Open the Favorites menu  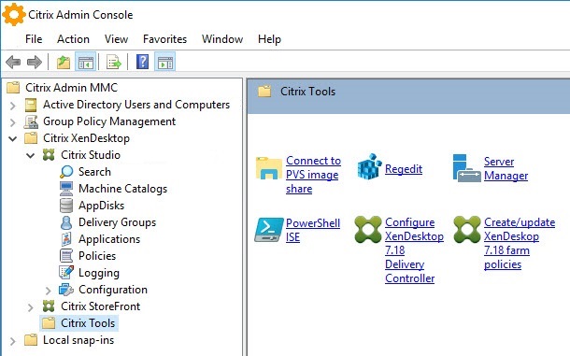(x=164, y=39)
